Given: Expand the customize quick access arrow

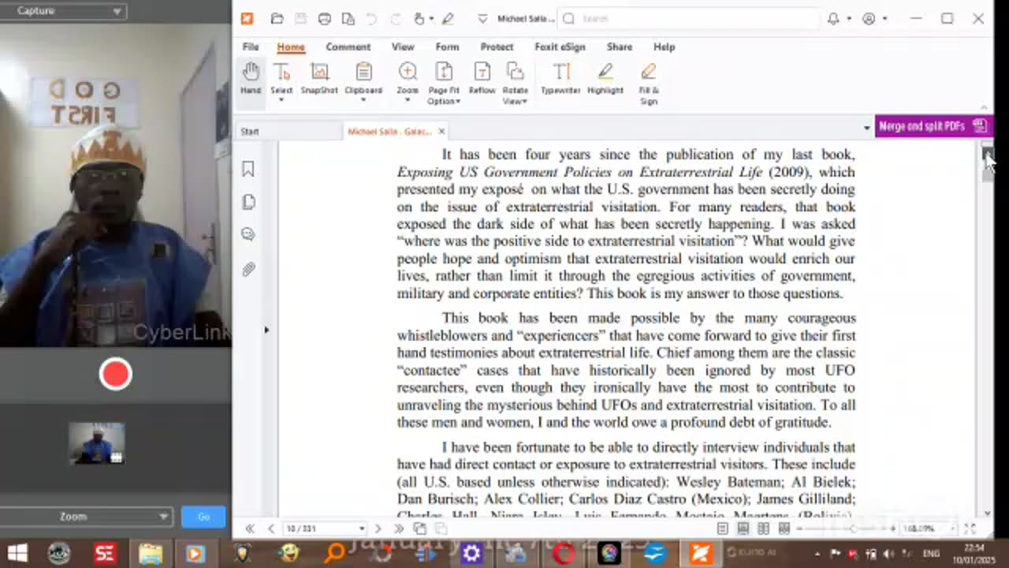Looking at the screenshot, I should click(482, 19).
